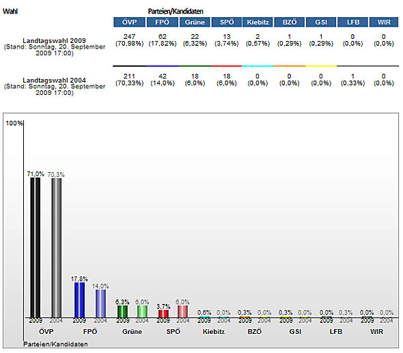This screenshot has height=353, width=403.
Task: Click the cyan Kiebitz color line segment
Action: pyautogui.click(x=258, y=66)
